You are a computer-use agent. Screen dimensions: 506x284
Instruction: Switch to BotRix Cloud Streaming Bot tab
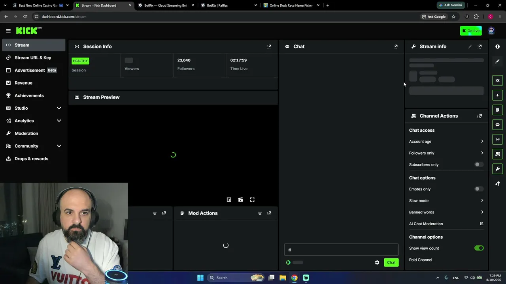(165, 6)
